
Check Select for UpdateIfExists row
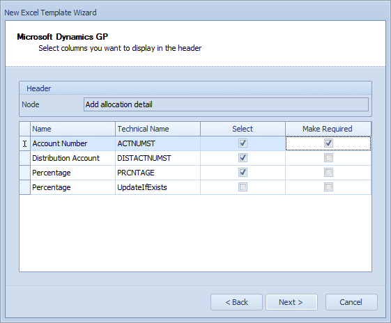243,187
